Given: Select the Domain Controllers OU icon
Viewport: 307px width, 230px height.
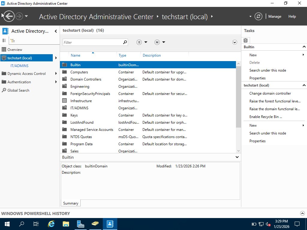Looking at the screenshot, I should click(64, 79).
